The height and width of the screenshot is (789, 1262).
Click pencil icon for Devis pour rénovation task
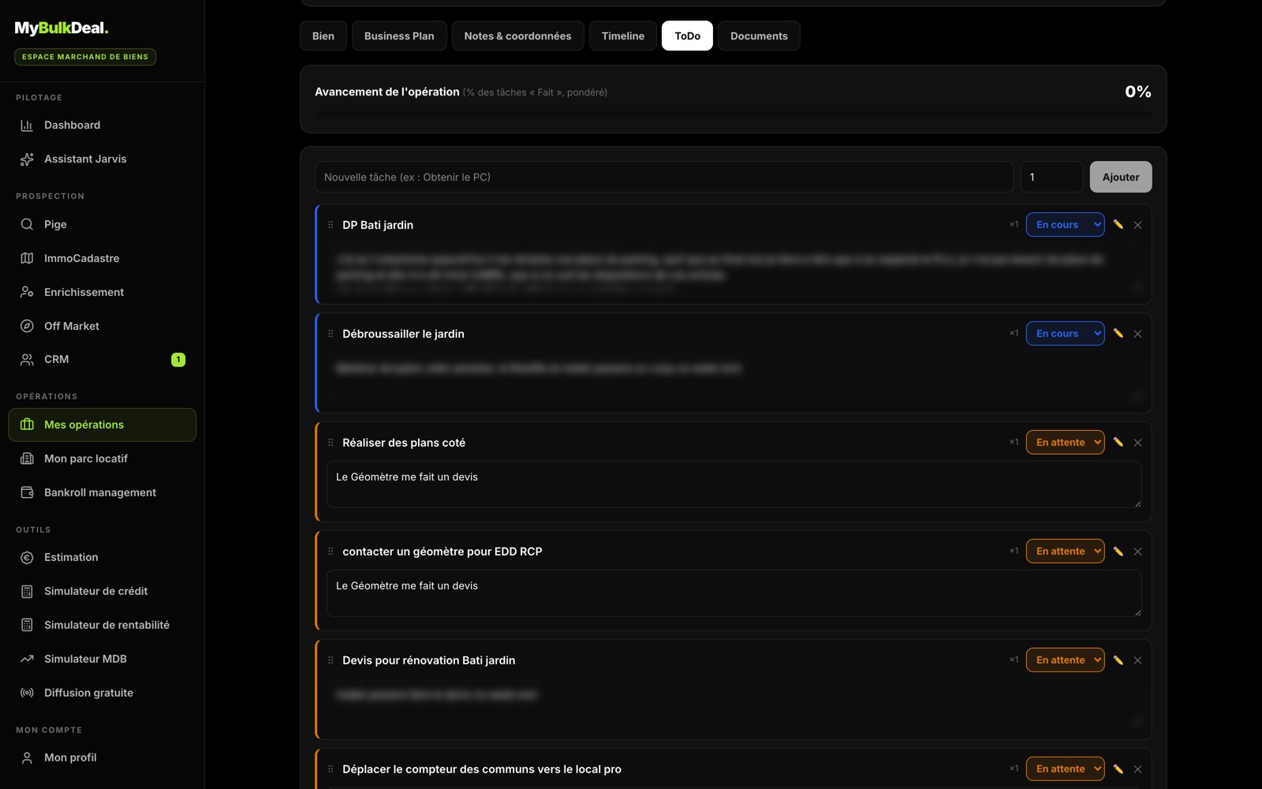1118,660
